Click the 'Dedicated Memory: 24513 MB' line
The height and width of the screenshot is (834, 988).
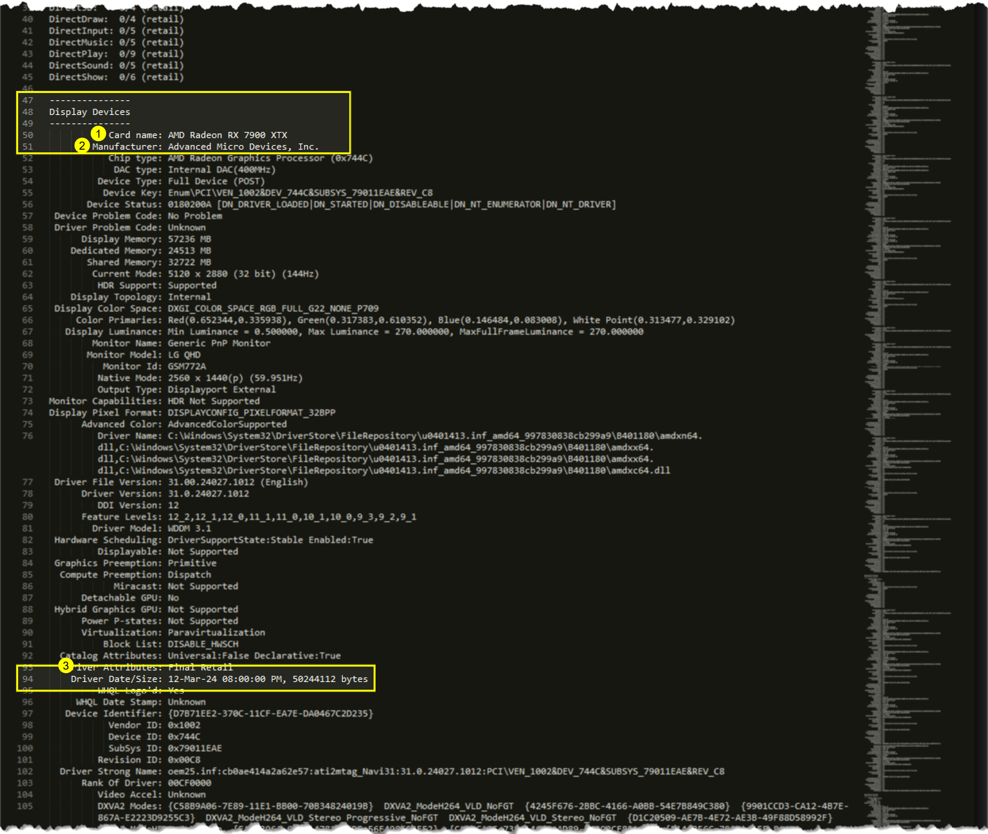(141, 251)
